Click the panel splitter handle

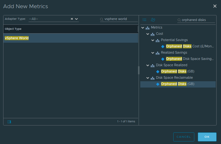139,70
